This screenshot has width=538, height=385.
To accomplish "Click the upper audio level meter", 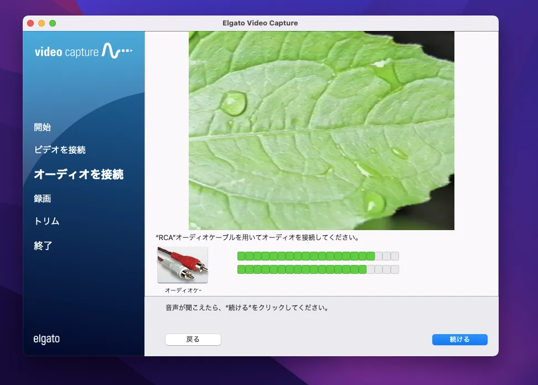I will 318,256.
